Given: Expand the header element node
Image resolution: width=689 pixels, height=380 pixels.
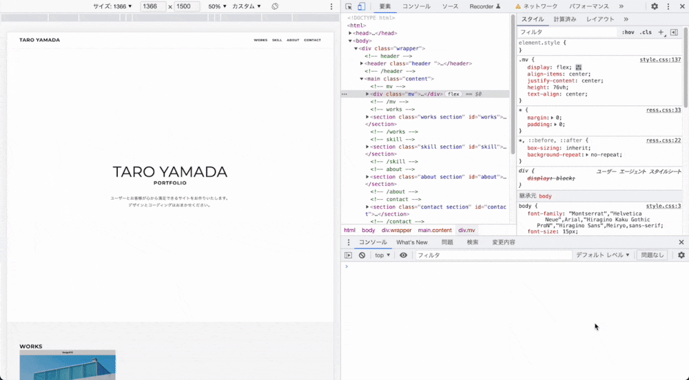Looking at the screenshot, I should point(362,63).
